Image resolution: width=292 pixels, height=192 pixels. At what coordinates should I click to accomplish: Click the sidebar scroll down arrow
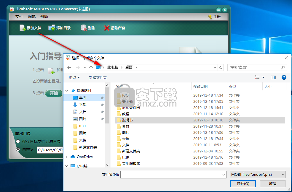pos(107,165)
